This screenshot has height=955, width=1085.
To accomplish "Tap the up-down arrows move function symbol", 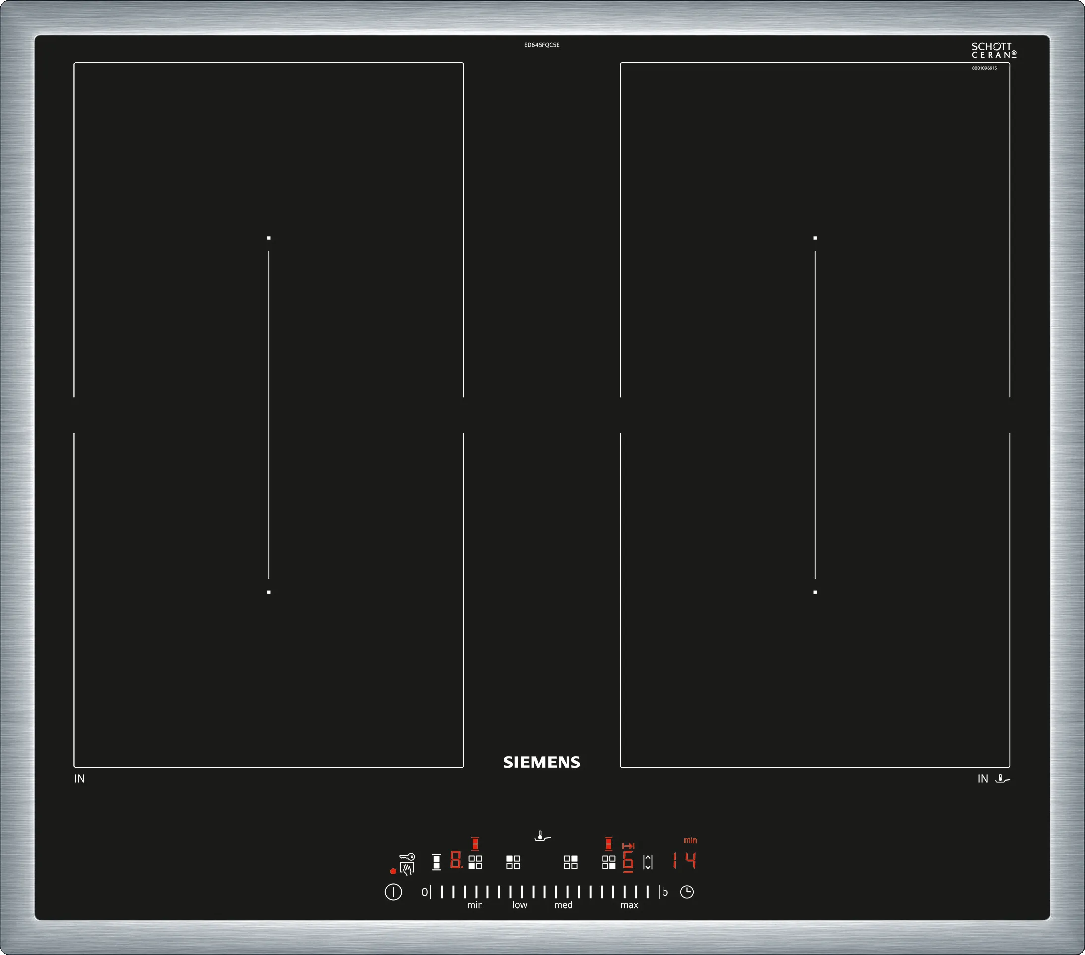I will tap(648, 862).
